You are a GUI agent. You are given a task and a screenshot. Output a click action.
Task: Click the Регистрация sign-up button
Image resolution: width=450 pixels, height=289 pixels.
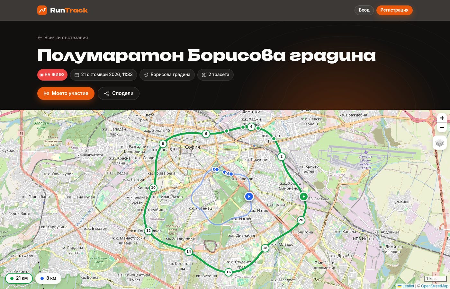coord(394,10)
